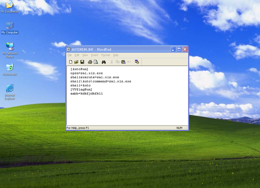Click the Open file folder icon
260x188 pixels.
coord(76,62)
